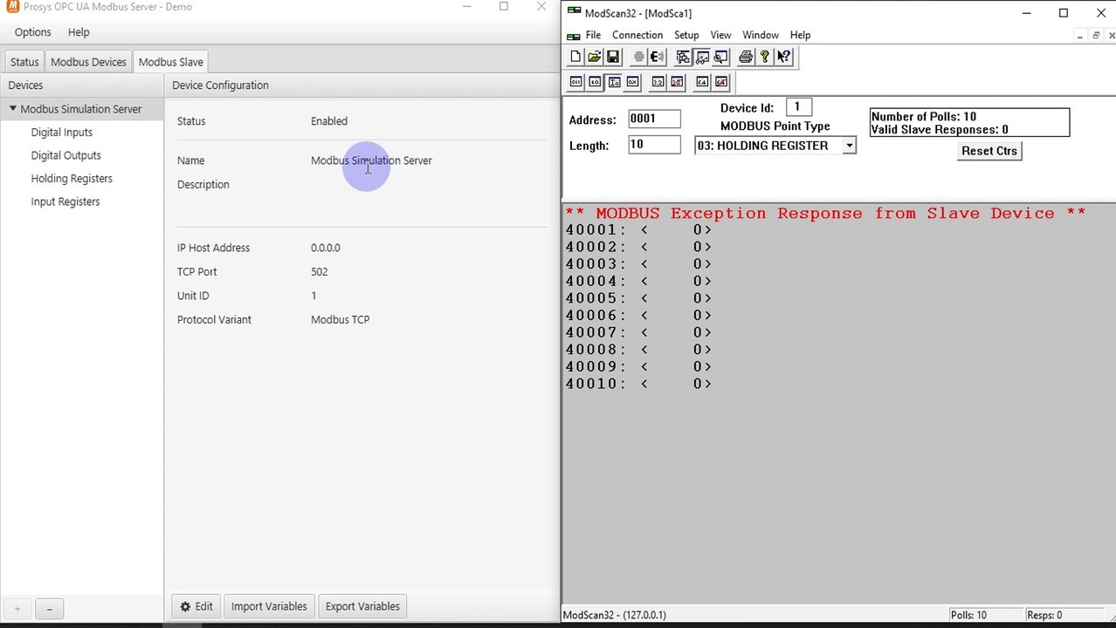Click Export Variables button
This screenshot has height=628, width=1116.
(x=362, y=606)
